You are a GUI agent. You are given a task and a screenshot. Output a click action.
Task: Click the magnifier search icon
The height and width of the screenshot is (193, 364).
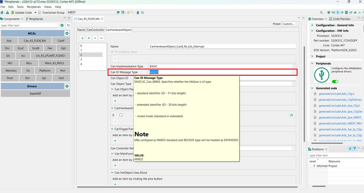click(321, 12)
